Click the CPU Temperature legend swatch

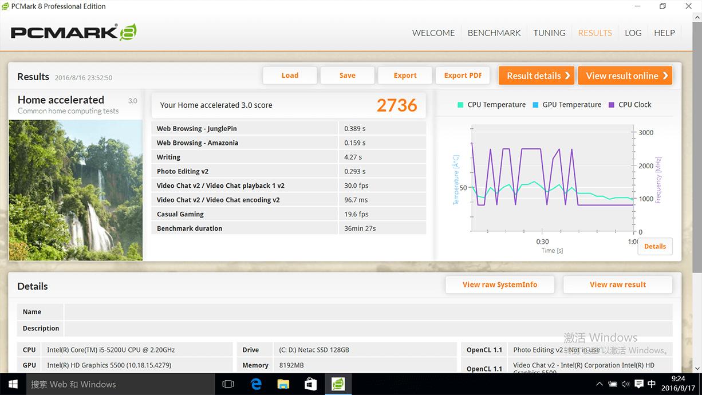click(460, 105)
